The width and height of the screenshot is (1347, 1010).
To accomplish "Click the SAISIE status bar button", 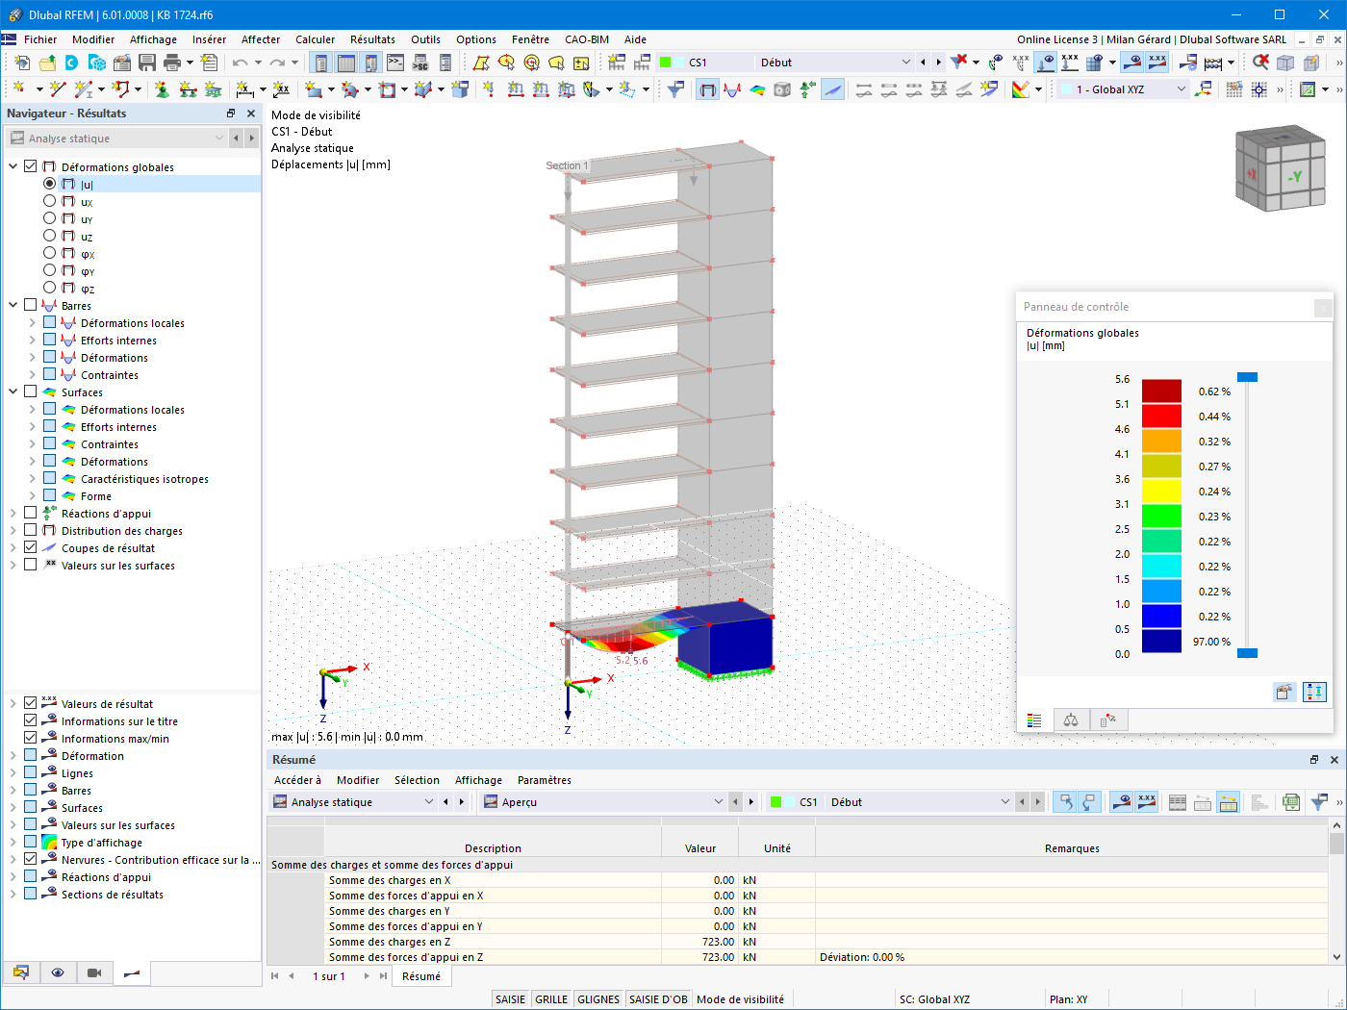I will point(511,999).
